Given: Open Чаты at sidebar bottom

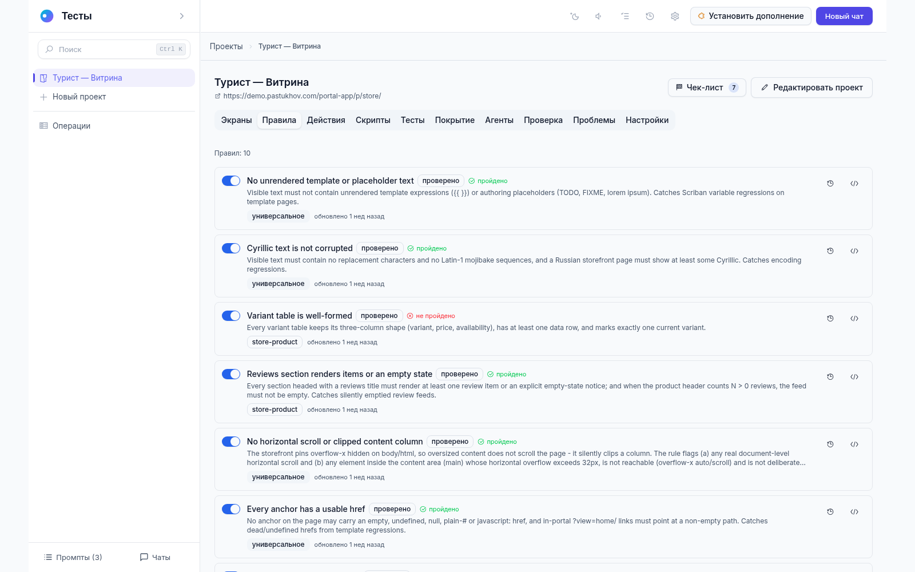Looking at the screenshot, I should [156, 557].
